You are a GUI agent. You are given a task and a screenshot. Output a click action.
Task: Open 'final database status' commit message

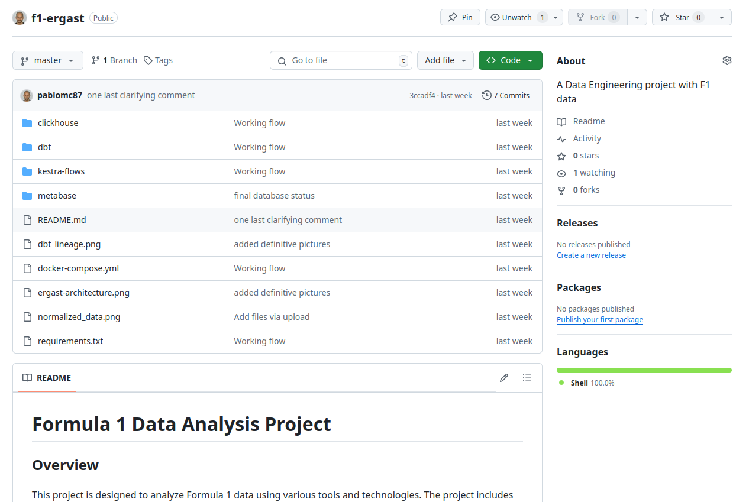[274, 196]
